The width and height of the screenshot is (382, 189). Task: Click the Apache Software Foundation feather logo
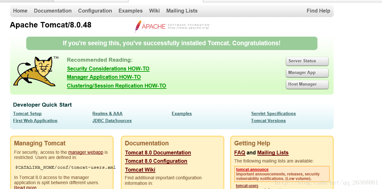coord(172,26)
